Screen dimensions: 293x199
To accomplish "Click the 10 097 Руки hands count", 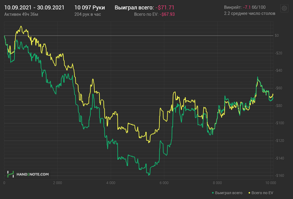I will point(89,8).
